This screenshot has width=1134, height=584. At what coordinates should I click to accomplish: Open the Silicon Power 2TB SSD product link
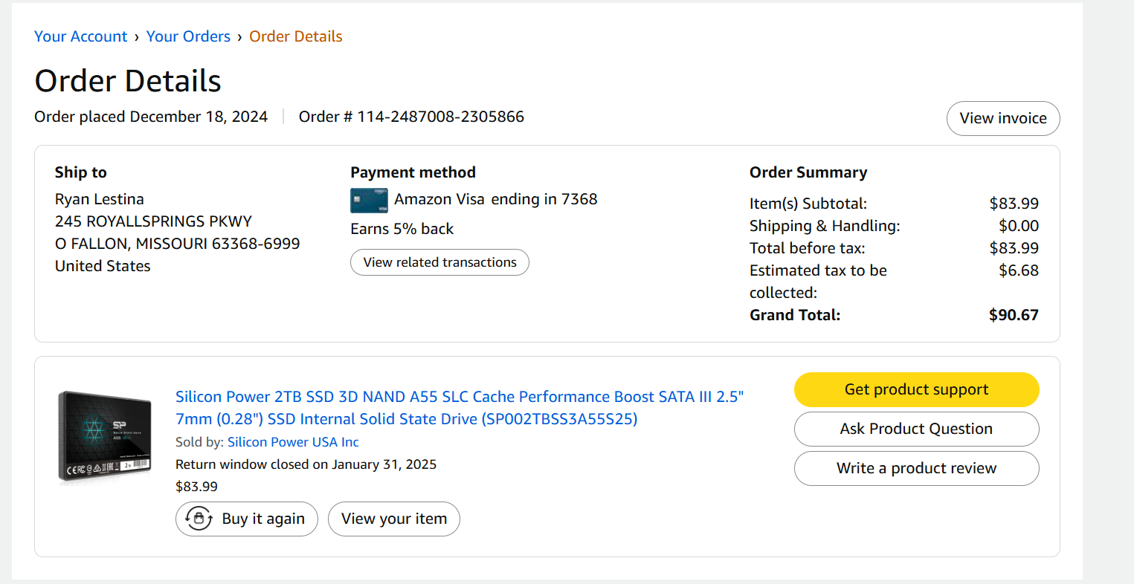point(459,408)
